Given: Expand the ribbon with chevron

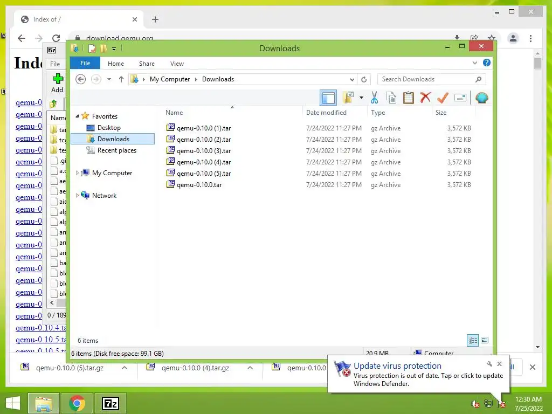Looking at the screenshot, I should click(x=474, y=63).
